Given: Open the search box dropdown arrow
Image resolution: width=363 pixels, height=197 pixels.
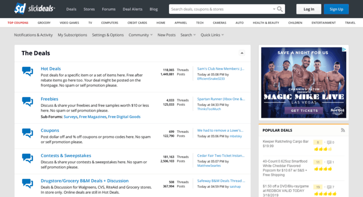Looking at the screenshot, I should click(x=274, y=9).
